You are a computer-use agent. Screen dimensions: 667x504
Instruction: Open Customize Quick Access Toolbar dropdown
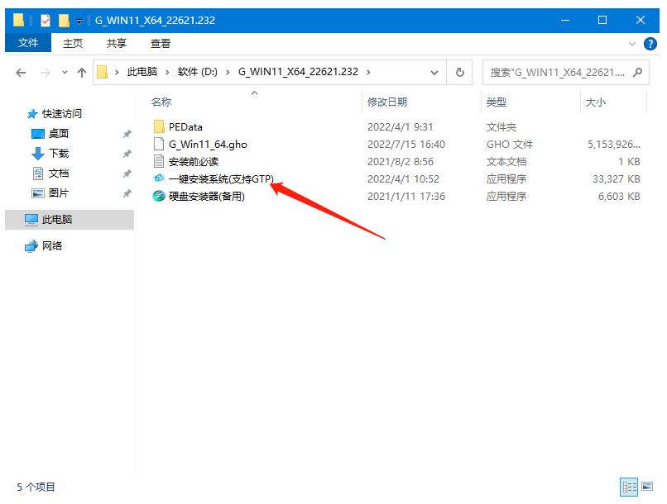(x=79, y=21)
